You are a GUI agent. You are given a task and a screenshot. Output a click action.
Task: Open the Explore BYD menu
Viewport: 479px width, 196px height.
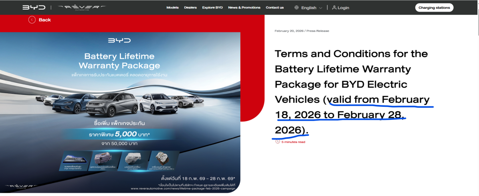(x=213, y=8)
